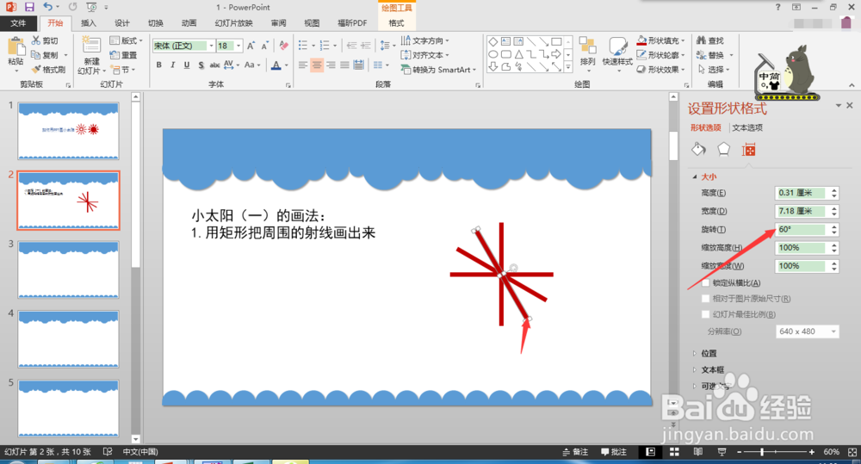The image size is (861, 464).
Task: Click the Save icon in quick access toolbar
Action: [x=29, y=7]
